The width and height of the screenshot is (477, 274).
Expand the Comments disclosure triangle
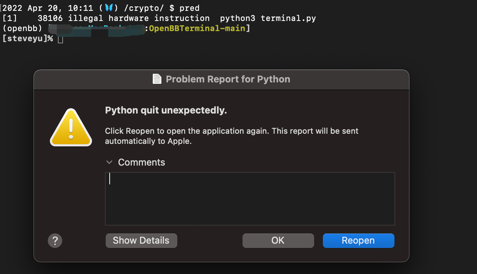point(109,162)
